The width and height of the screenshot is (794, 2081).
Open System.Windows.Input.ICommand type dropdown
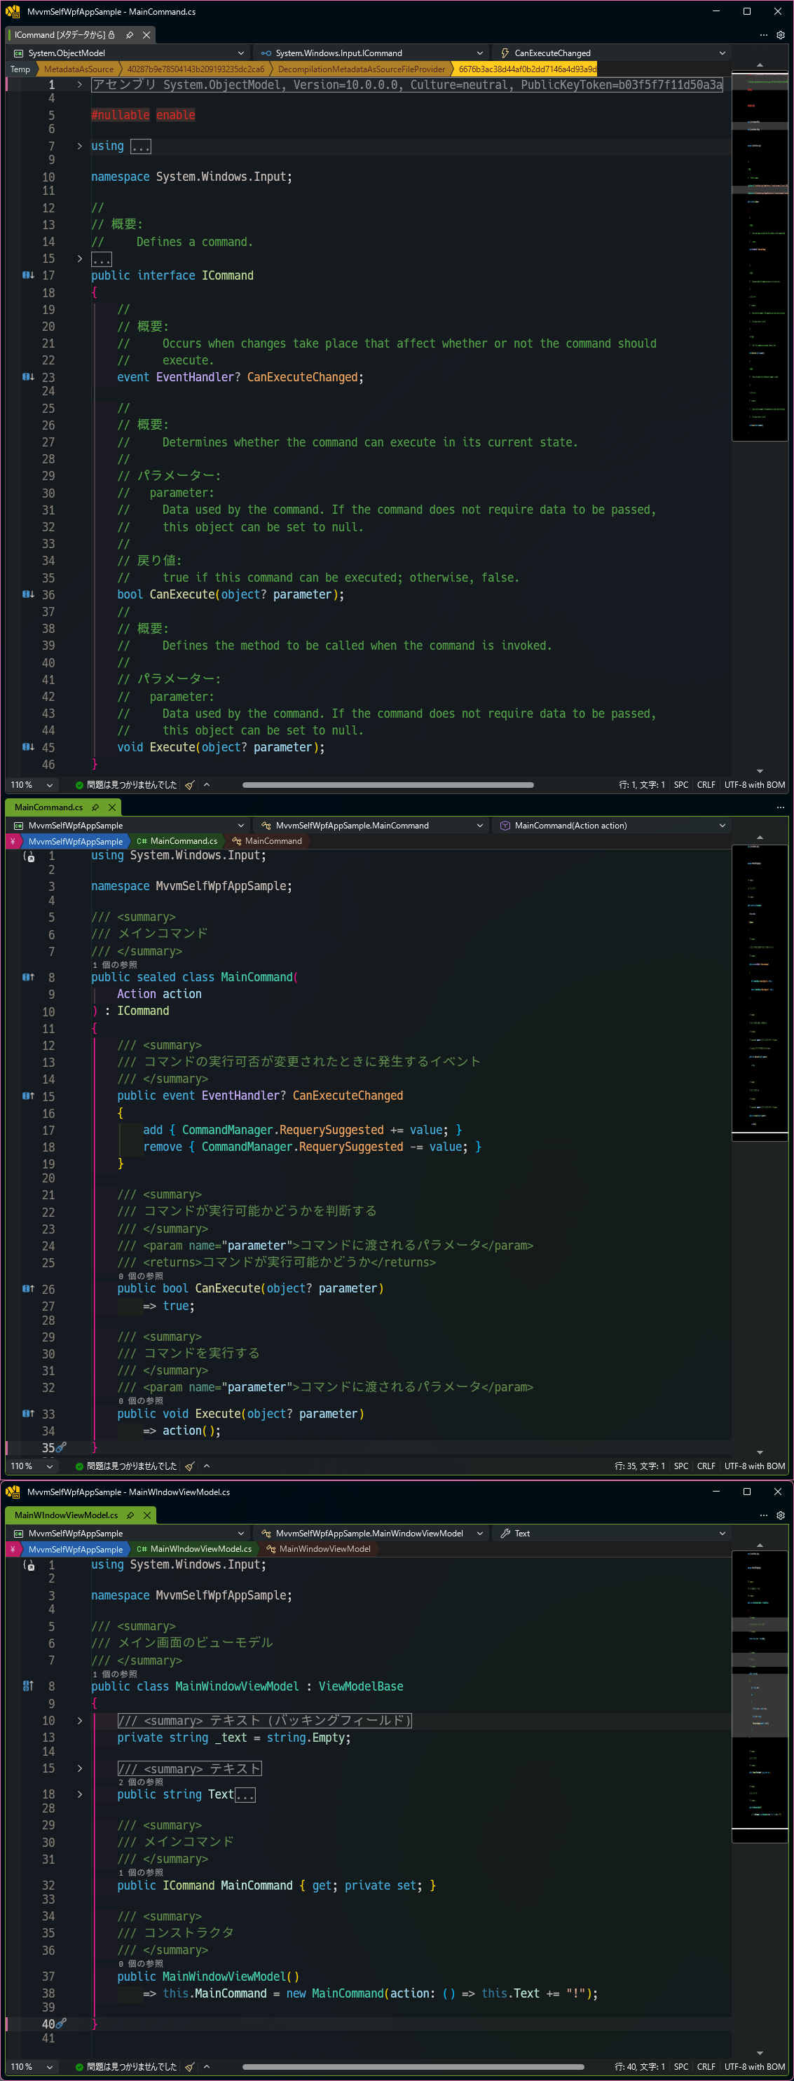[x=371, y=53]
